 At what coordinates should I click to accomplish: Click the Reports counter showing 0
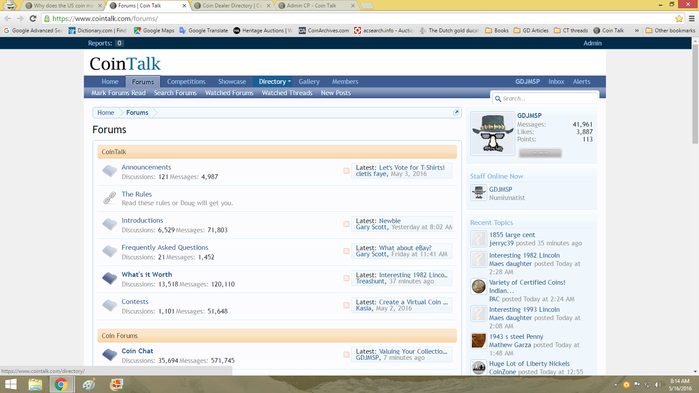119,43
